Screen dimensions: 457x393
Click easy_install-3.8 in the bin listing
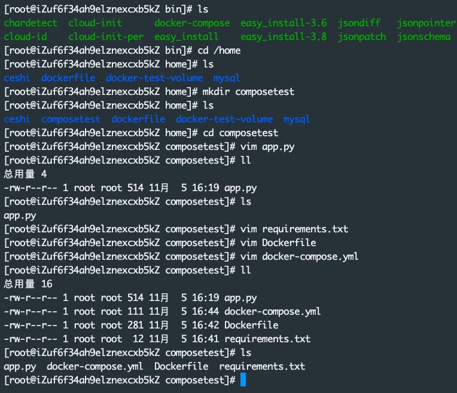(284, 37)
